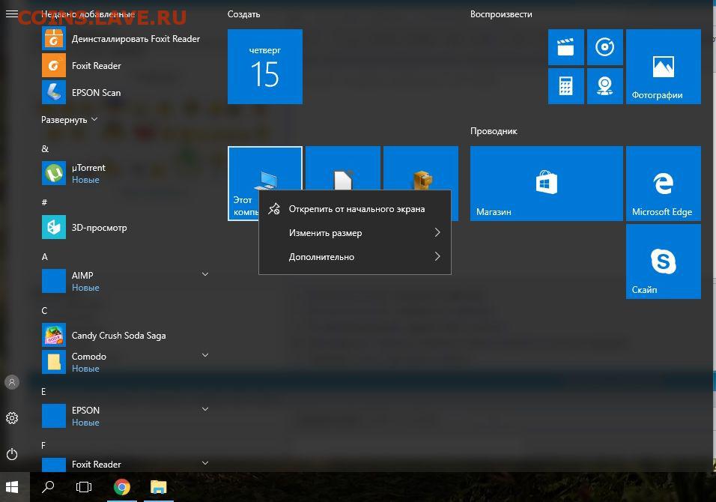
Task: Open the EPSON Scan app icon
Action: (54, 92)
